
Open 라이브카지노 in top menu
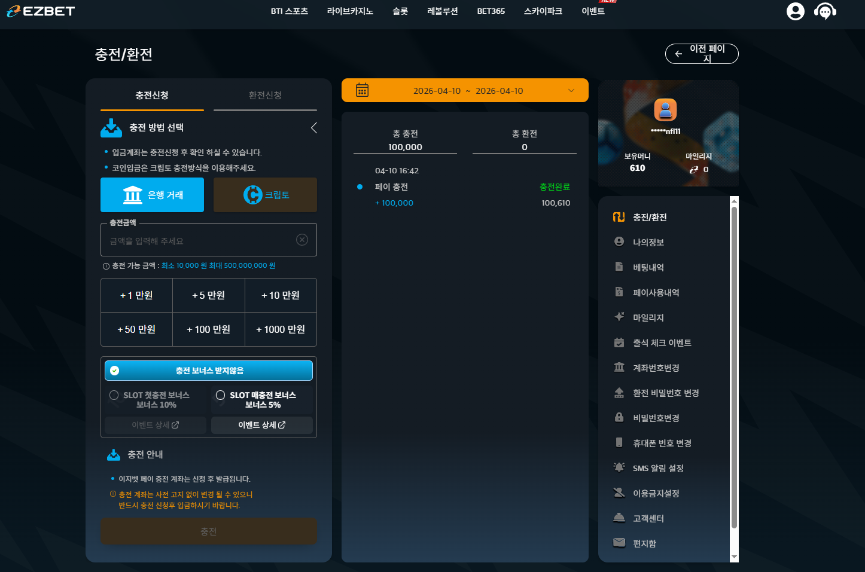pos(350,11)
